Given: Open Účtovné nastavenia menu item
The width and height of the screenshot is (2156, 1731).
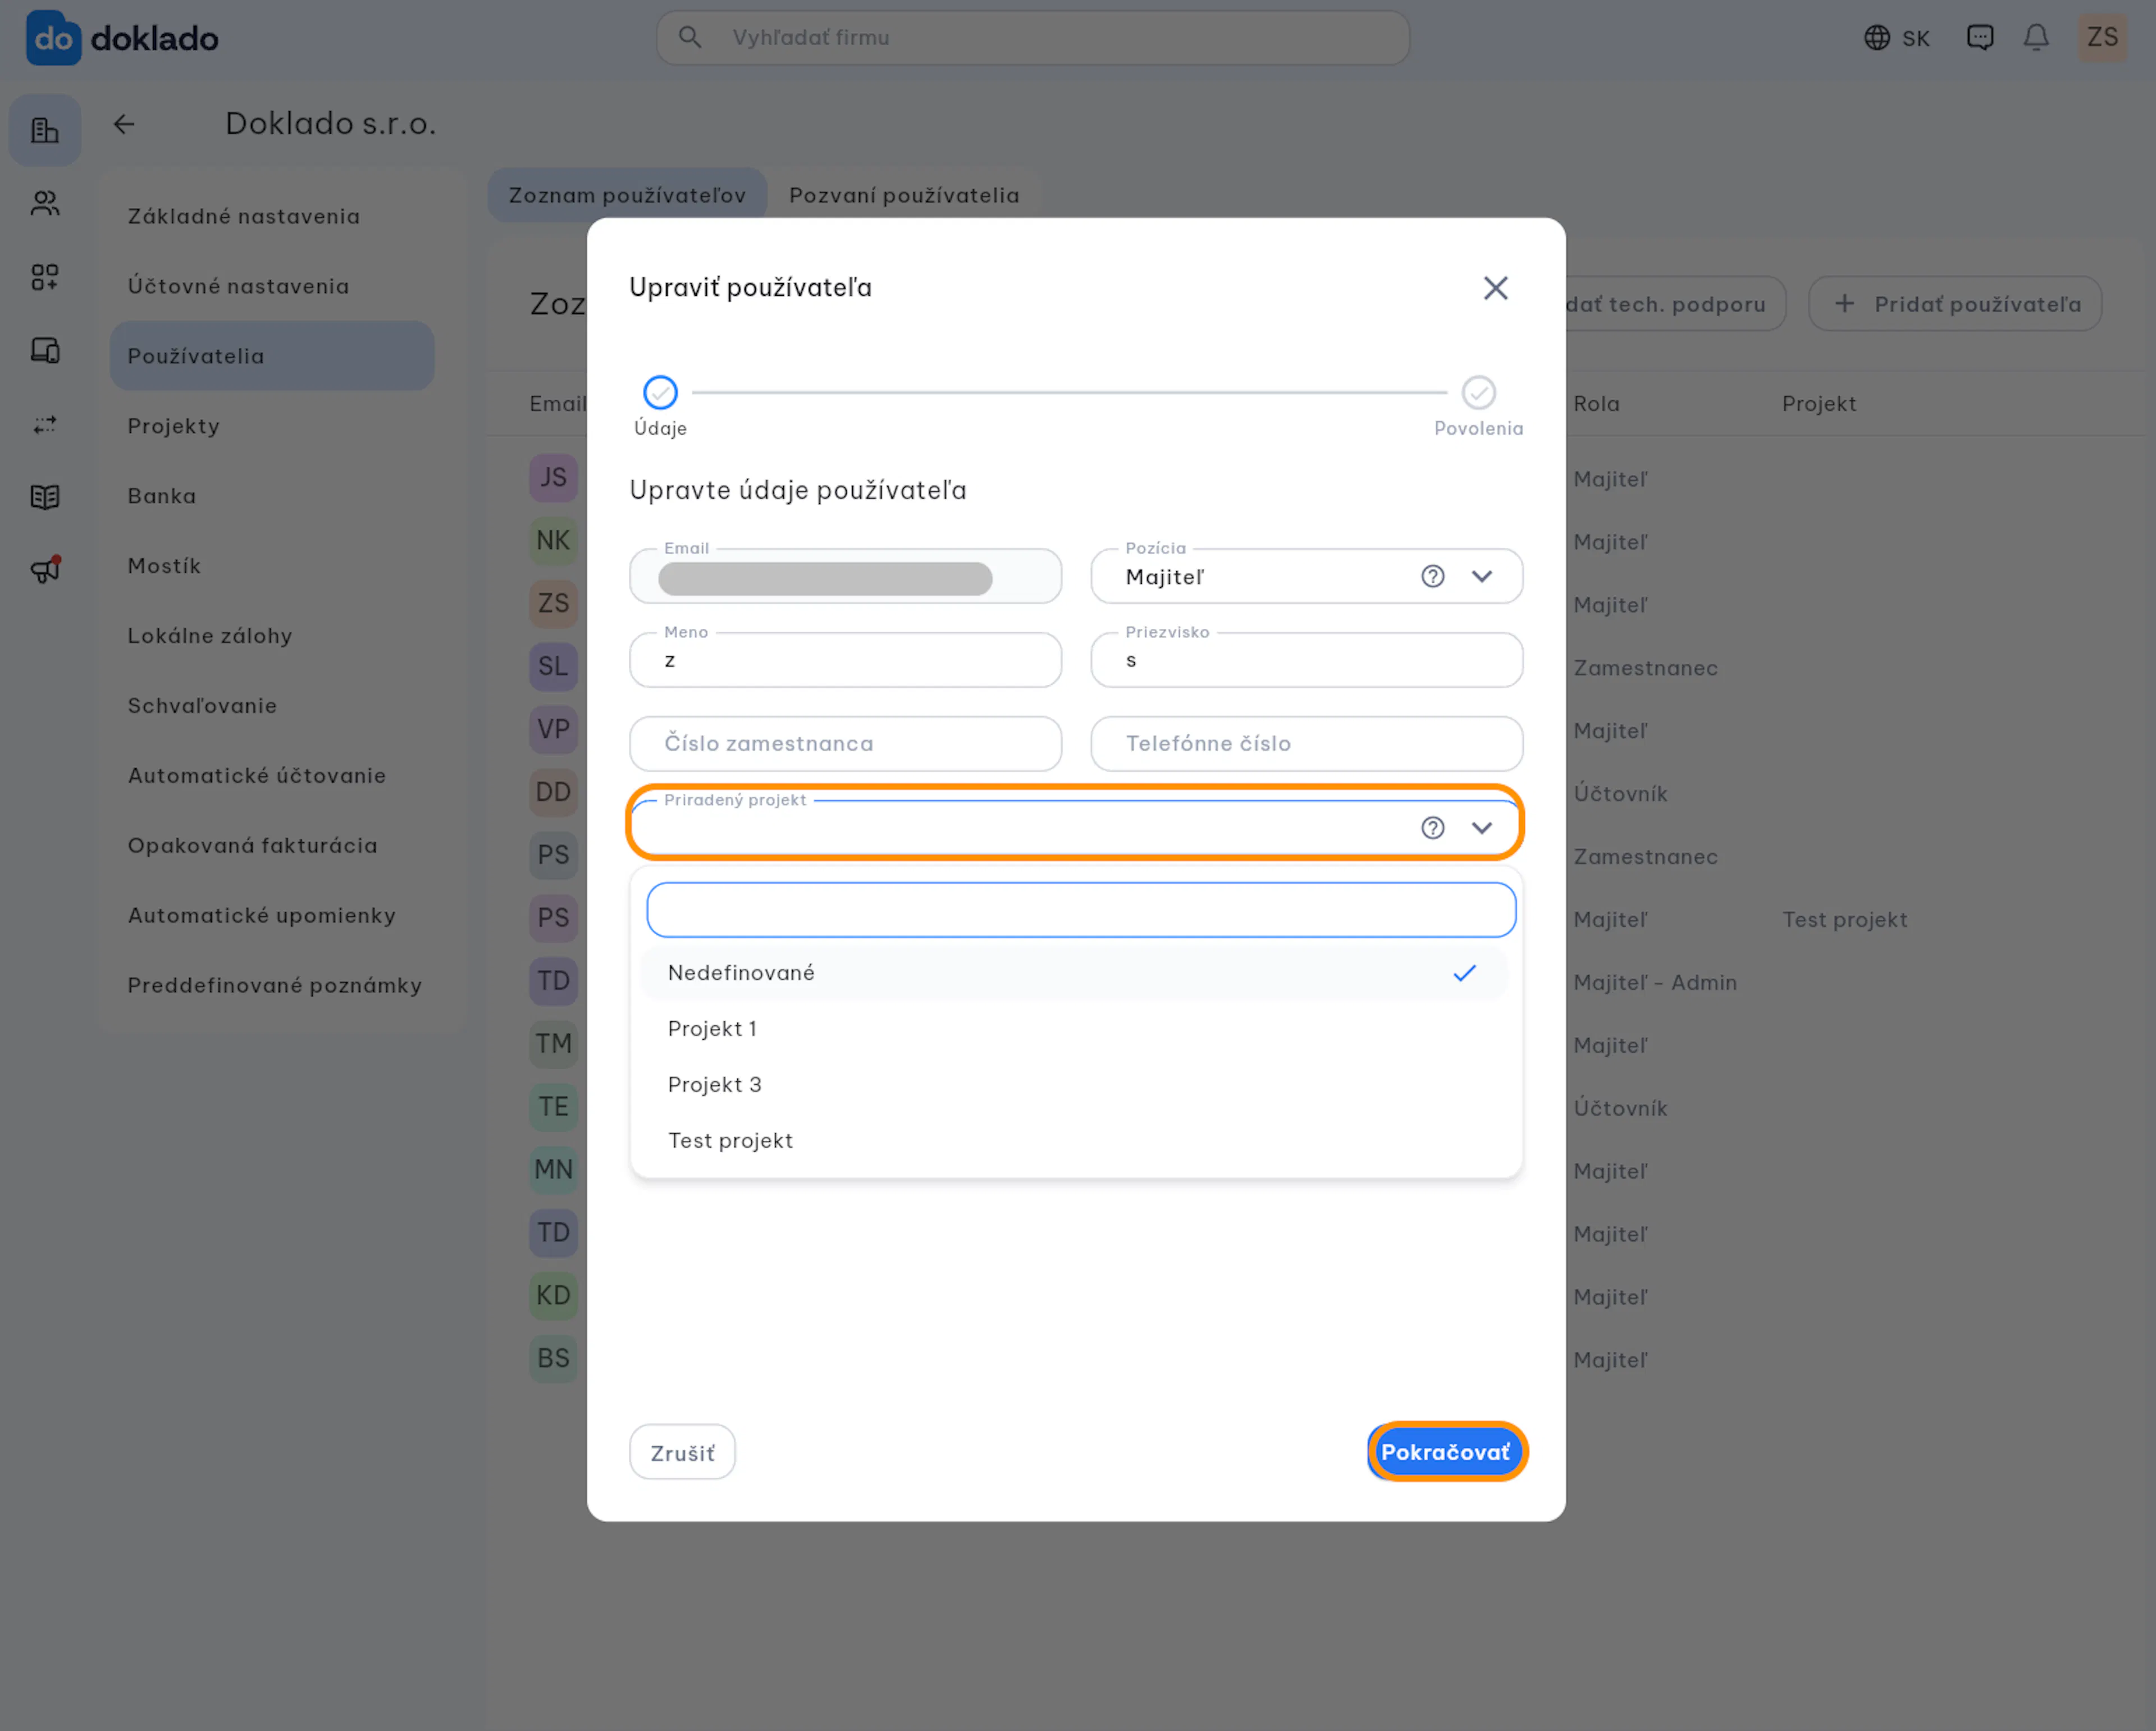Looking at the screenshot, I should click(272, 286).
